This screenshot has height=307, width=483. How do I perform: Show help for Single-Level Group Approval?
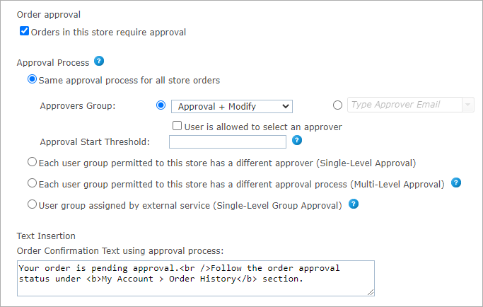354,204
